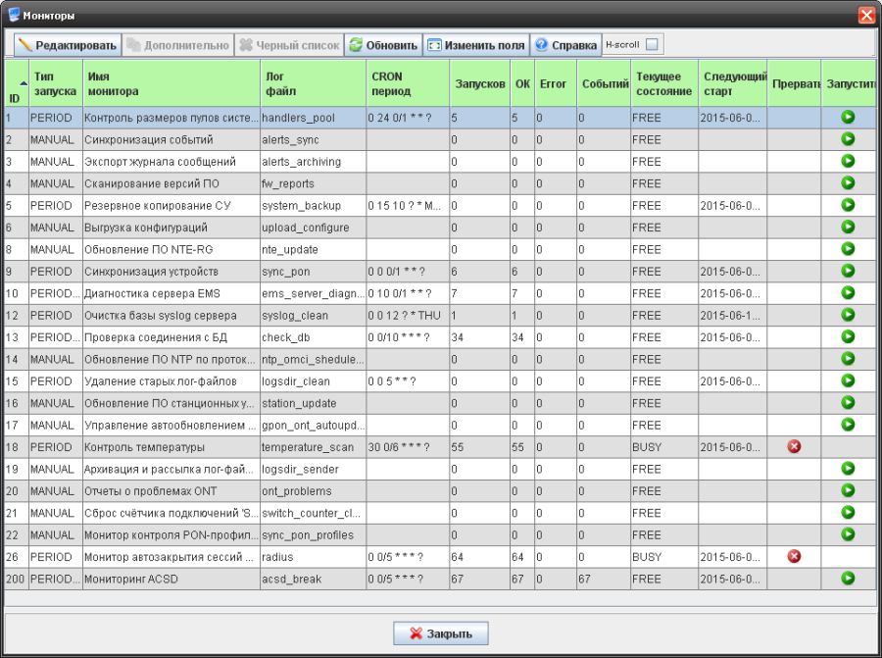Abort the temperature_scan monitor with red icon
Screen dimensions: 882x658
pyautogui.click(x=795, y=447)
